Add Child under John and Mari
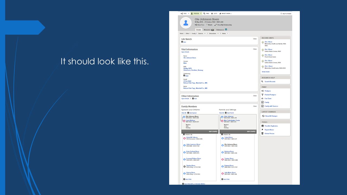Screen dimensions: 347x195 (226, 179)
